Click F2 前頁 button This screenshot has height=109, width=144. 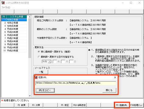22,105
